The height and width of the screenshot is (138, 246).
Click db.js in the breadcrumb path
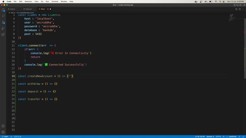(13, 13)
